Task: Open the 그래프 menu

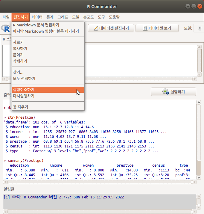Action: click(63, 17)
